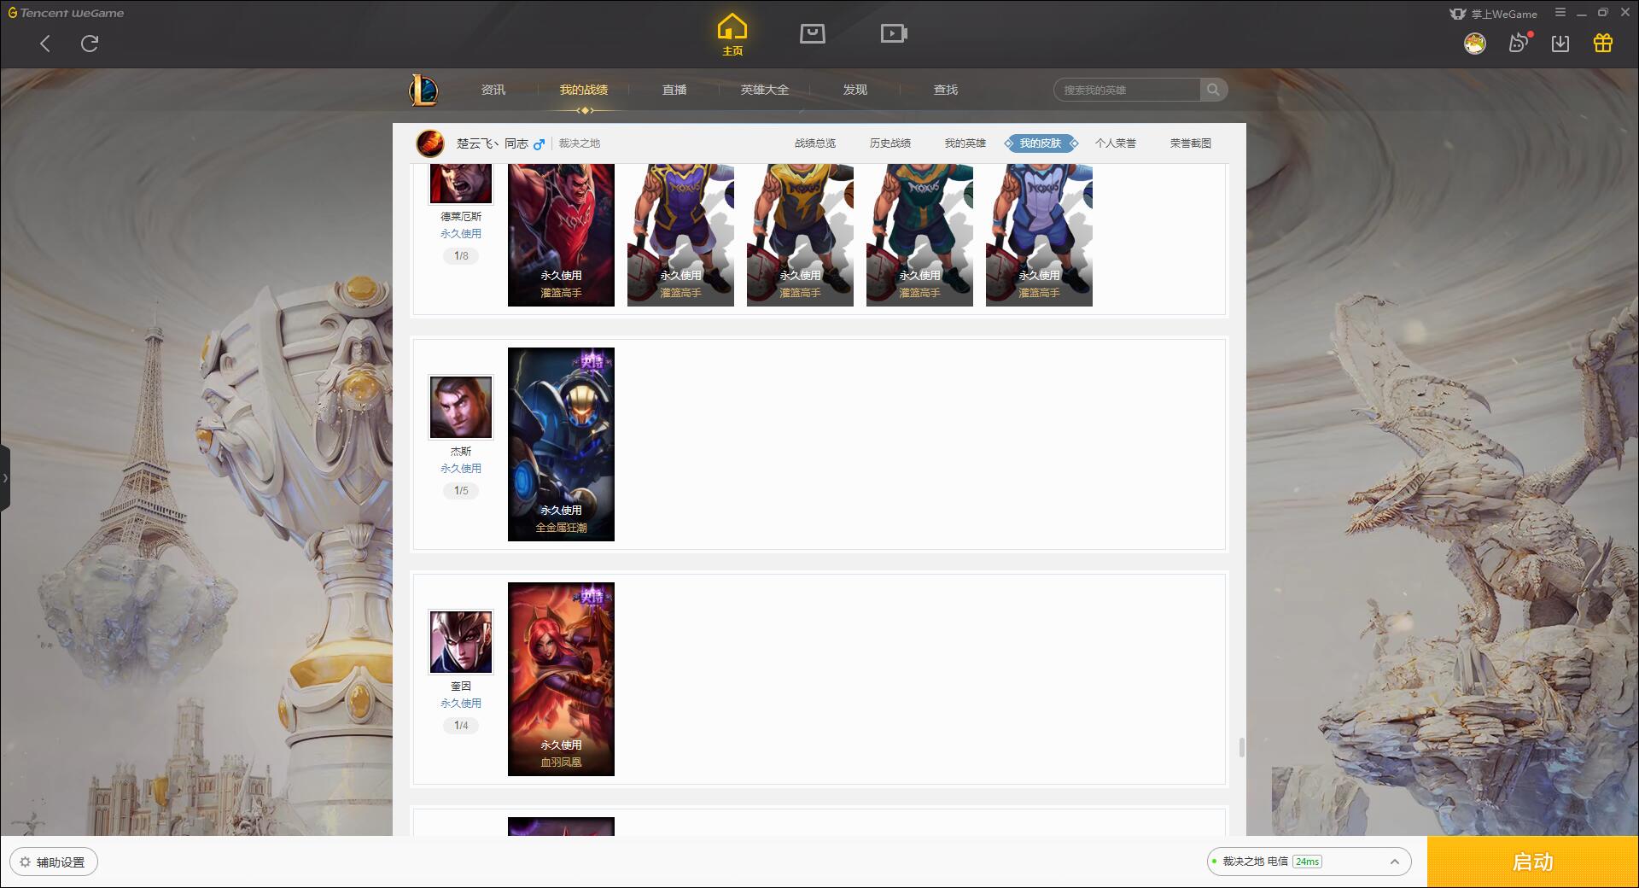Click the 裁决之地 server label in profile

tap(580, 143)
